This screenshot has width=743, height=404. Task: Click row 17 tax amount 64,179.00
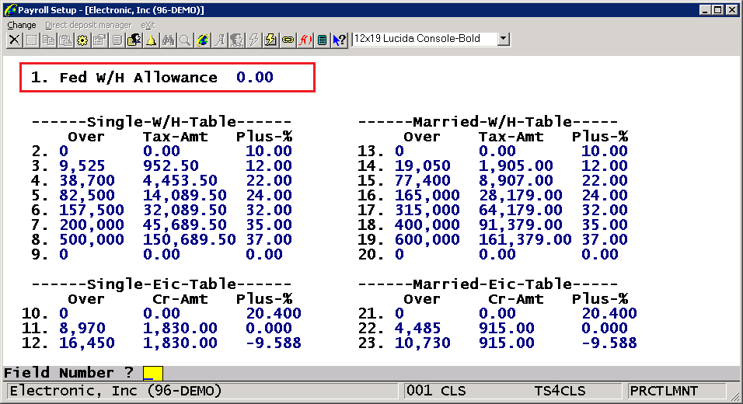click(520, 210)
